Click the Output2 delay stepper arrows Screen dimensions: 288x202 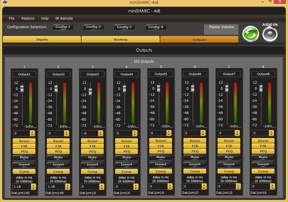(67, 187)
